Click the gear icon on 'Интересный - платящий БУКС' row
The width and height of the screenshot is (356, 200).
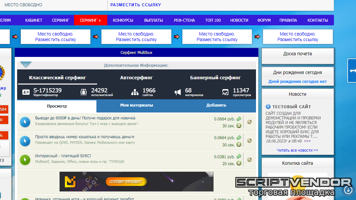click(249, 160)
